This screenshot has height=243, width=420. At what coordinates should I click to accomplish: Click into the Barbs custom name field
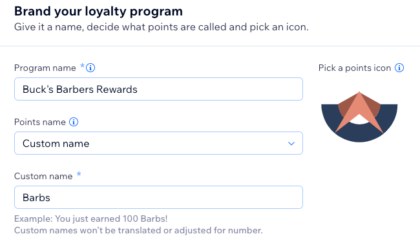point(158,197)
